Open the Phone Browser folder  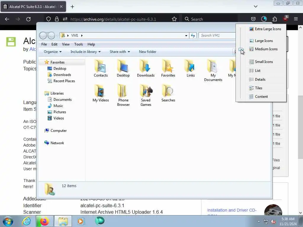point(123,95)
